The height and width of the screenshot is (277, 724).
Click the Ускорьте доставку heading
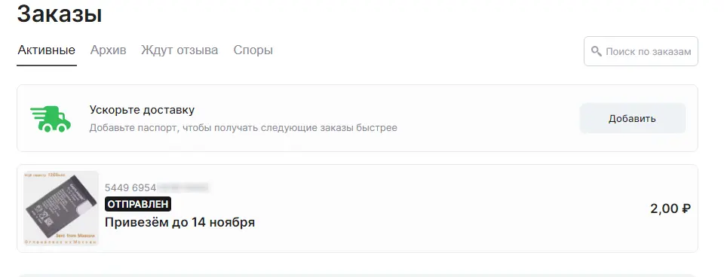(142, 110)
